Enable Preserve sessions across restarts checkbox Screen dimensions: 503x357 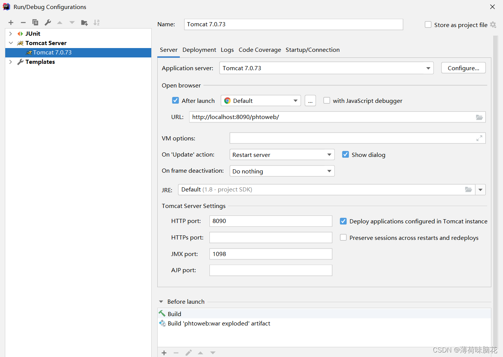point(343,237)
